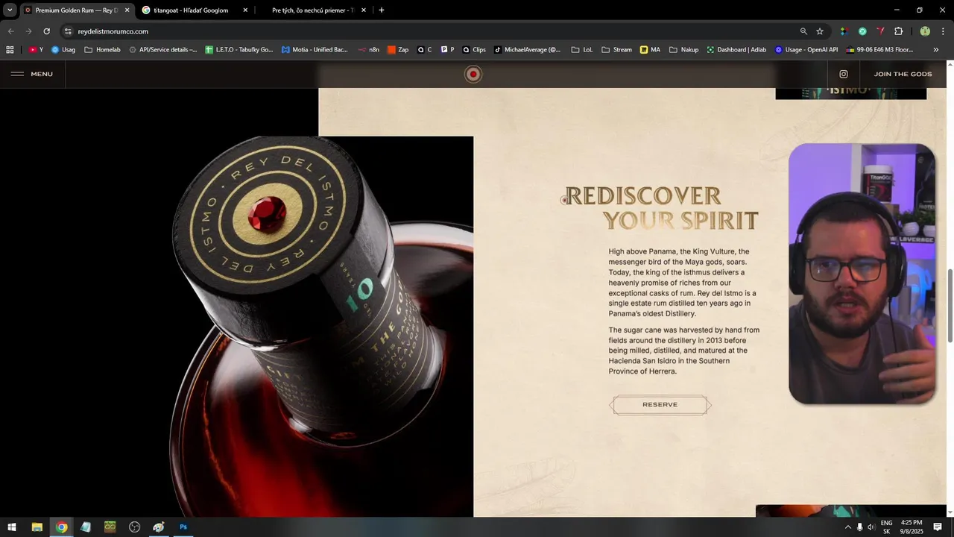Switch to the titangoat Google search tab
The height and width of the screenshot is (537, 954).
[195, 10]
